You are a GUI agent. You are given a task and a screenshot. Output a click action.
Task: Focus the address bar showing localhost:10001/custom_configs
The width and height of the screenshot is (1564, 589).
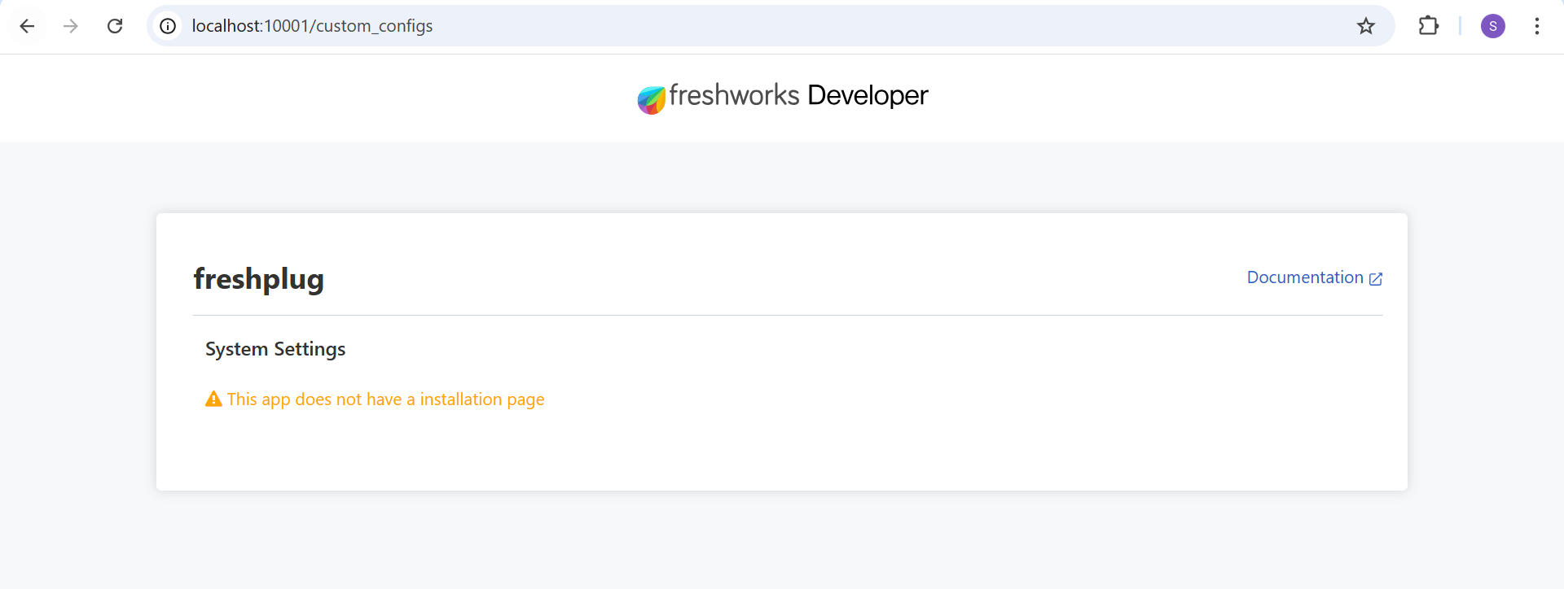[x=733, y=26]
